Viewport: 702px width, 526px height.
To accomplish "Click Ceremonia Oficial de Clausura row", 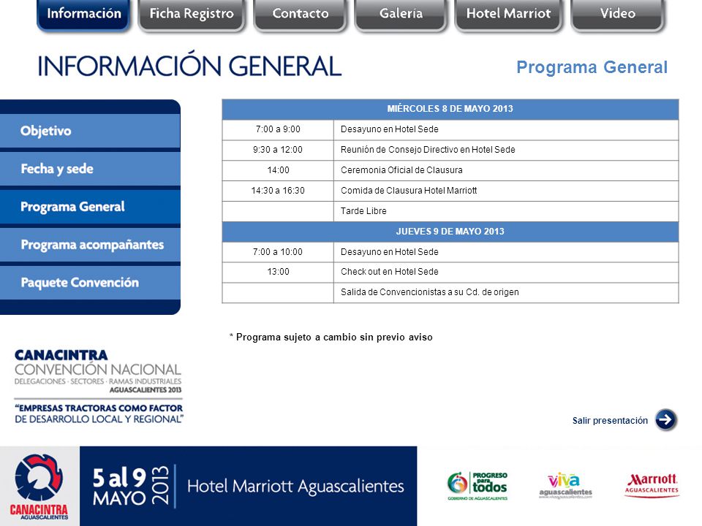I will [450, 170].
